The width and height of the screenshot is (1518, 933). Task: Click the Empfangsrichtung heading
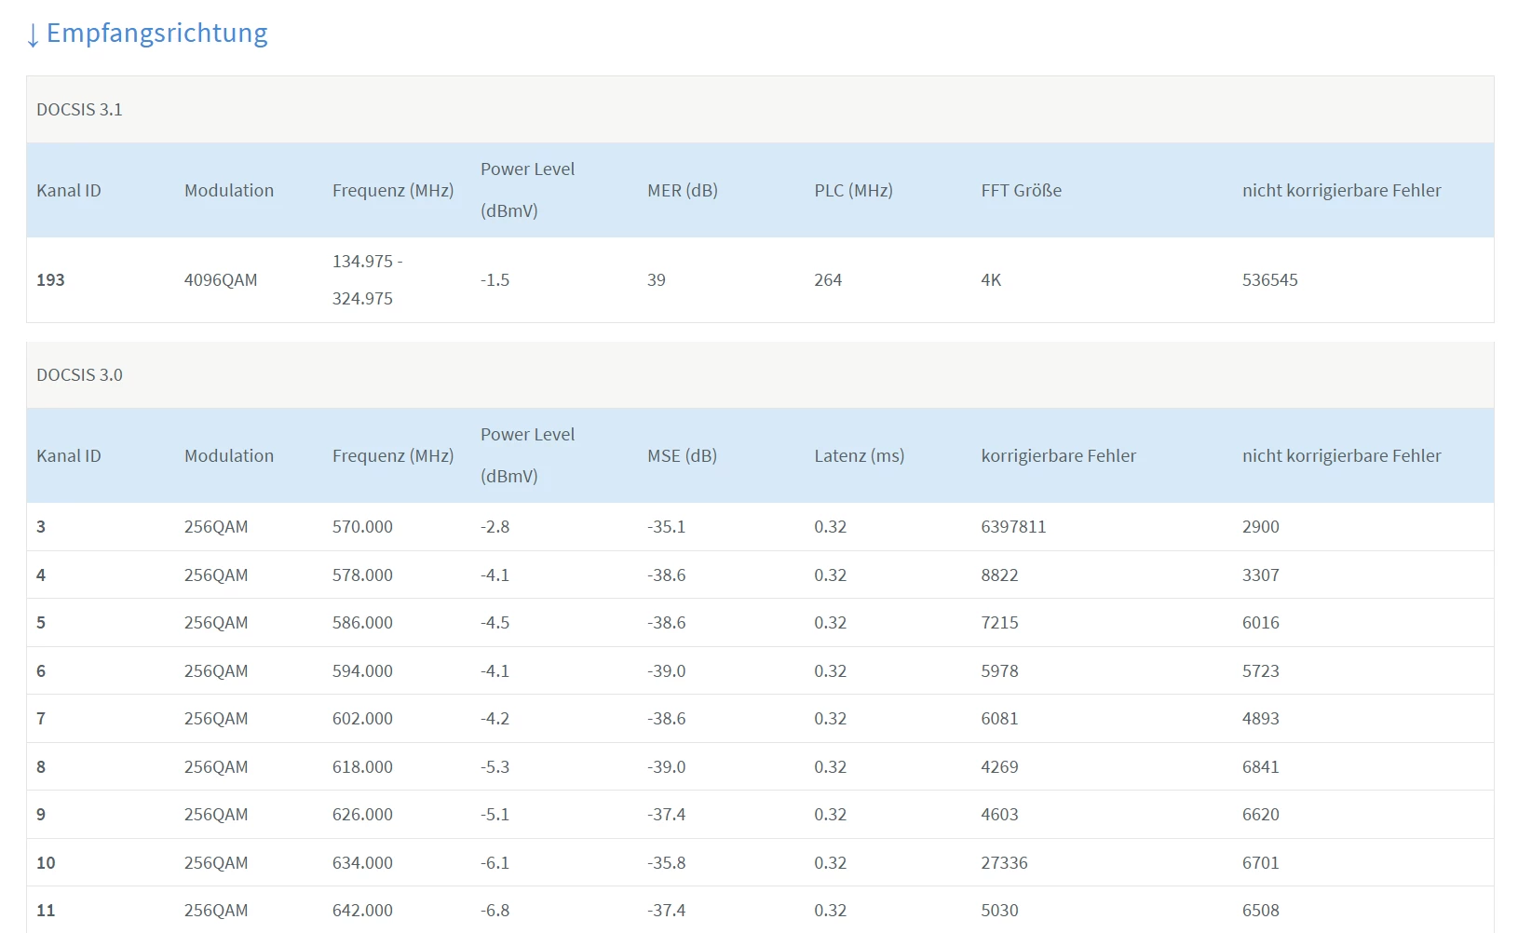pyautogui.click(x=156, y=33)
